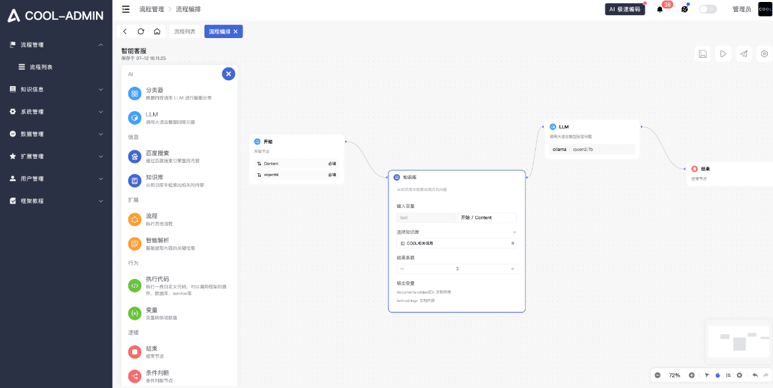Open the notification bell
This screenshot has width=773, height=388.
660,9
